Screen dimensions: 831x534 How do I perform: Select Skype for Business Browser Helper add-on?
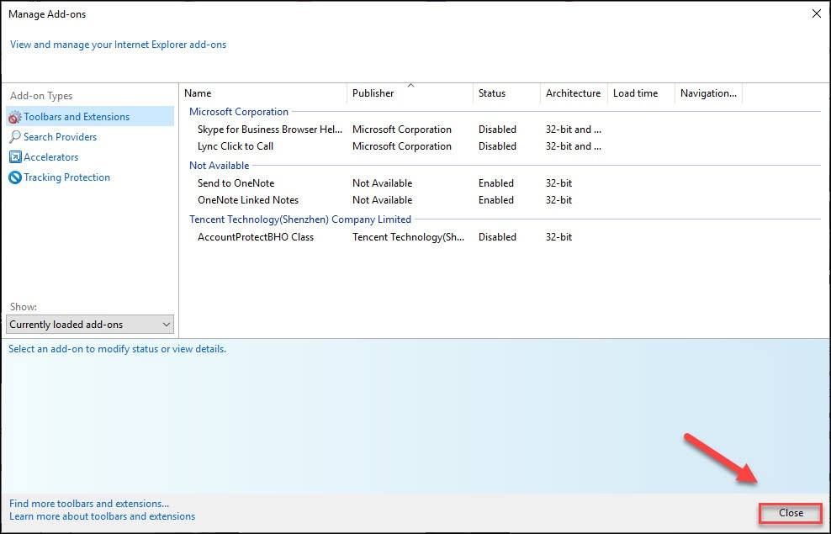[x=270, y=130]
